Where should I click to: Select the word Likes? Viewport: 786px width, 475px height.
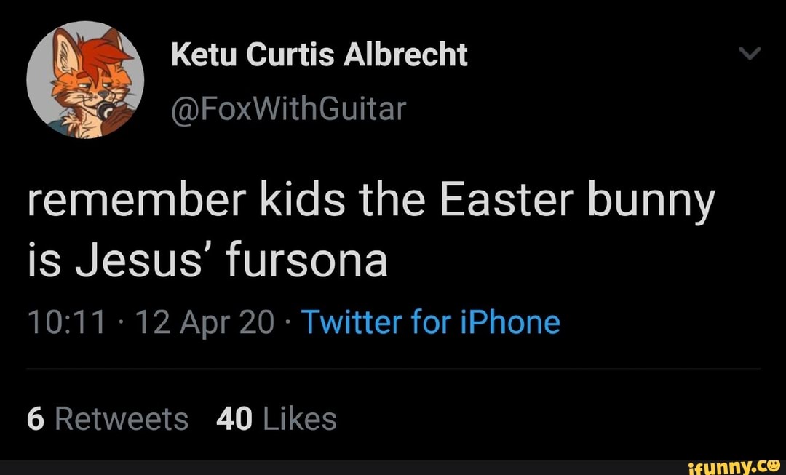point(303,418)
